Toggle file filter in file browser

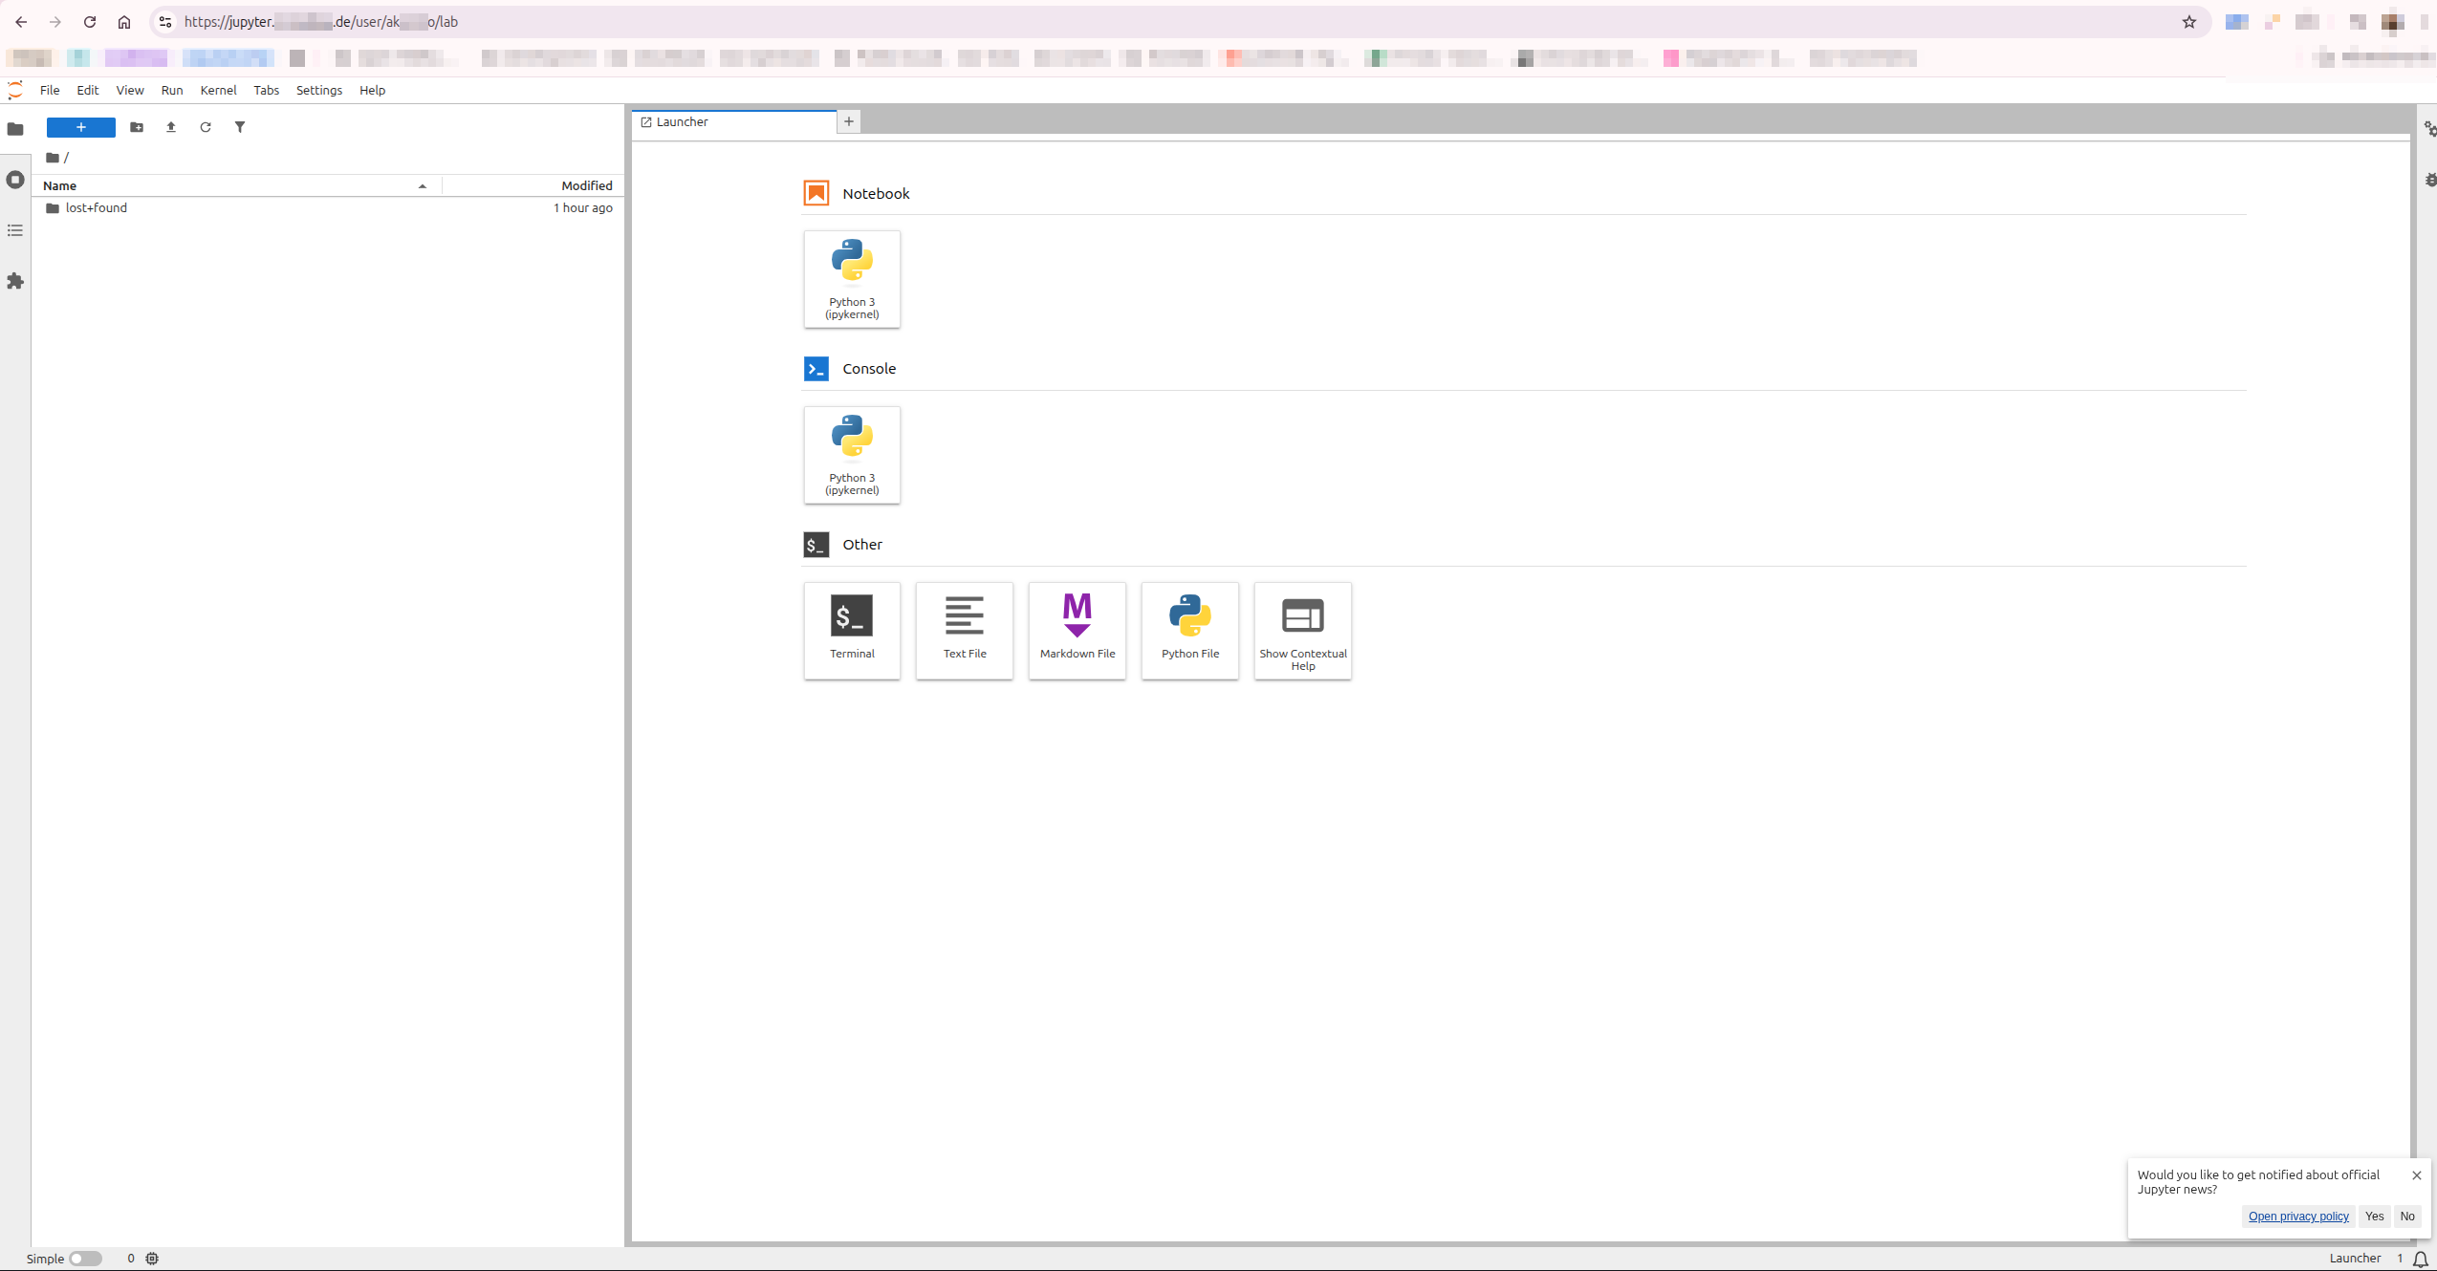click(240, 127)
